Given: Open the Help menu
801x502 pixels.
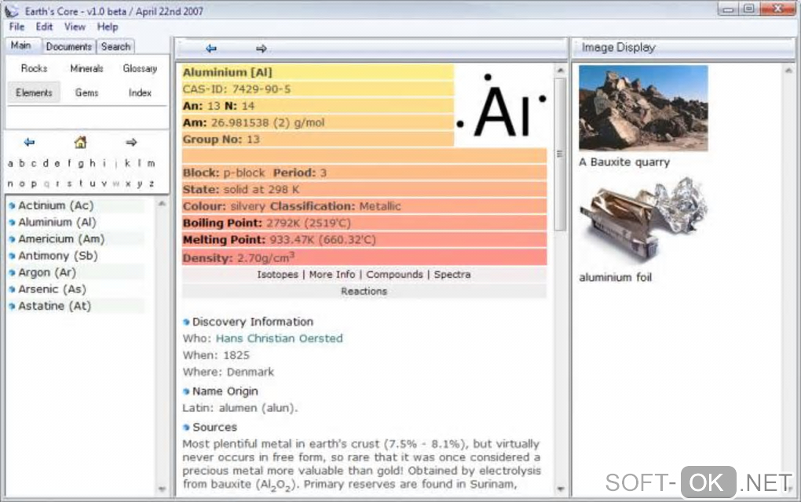Looking at the screenshot, I should [108, 27].
